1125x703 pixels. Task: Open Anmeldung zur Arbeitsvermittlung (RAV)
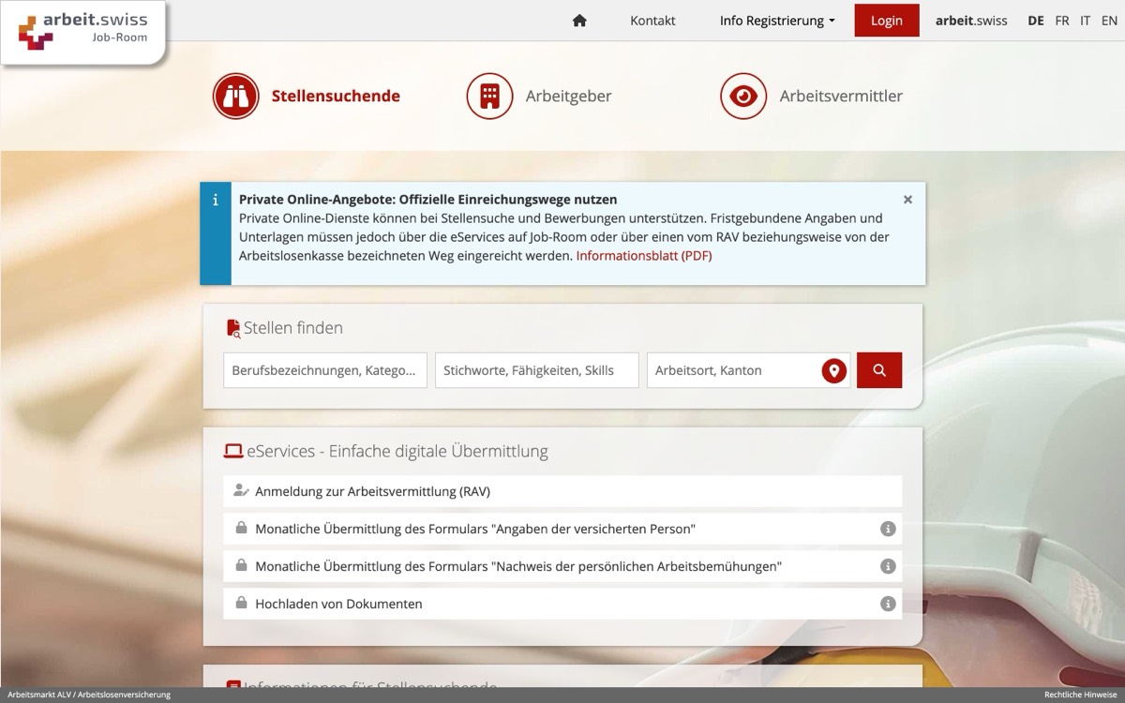pyautogui.click(x=562, y=491)
